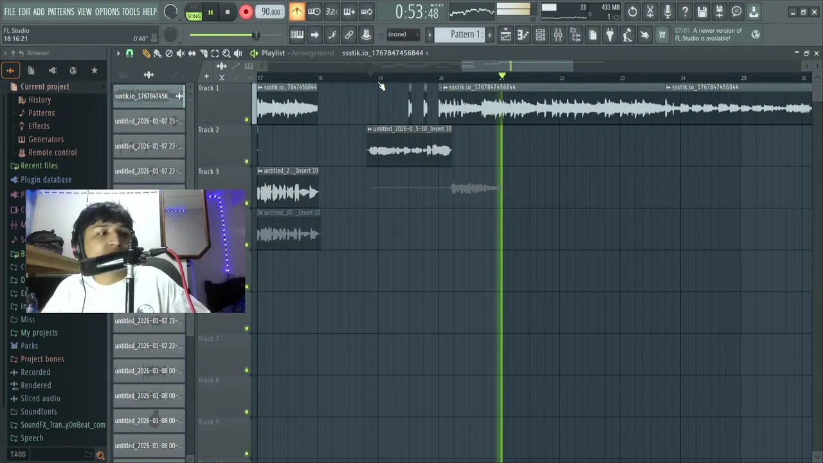Screen dimensions: 823x463
Task: Toggle Song/Pattern mode switch
Action: point(194,12)
